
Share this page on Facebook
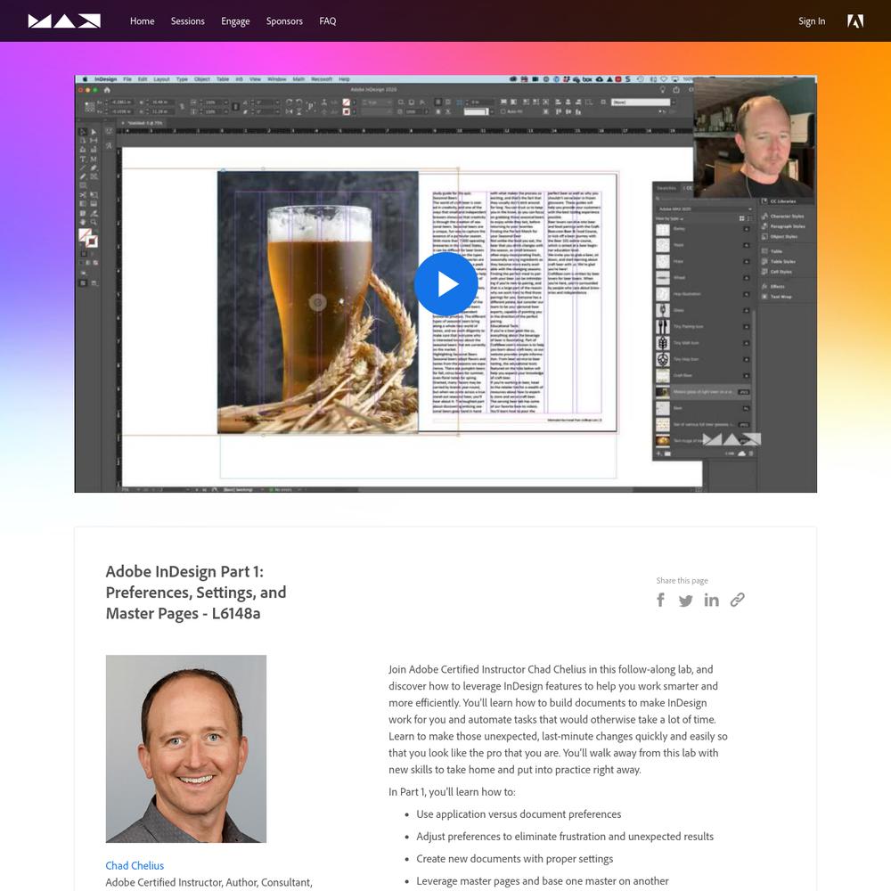[660, 600]
